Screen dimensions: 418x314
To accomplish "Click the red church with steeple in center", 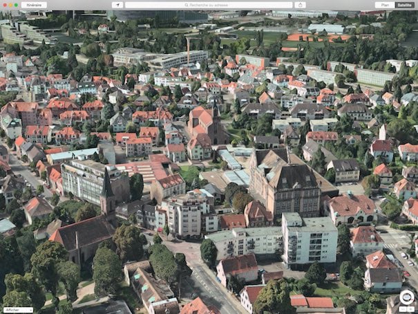I will tap(206, 124).
